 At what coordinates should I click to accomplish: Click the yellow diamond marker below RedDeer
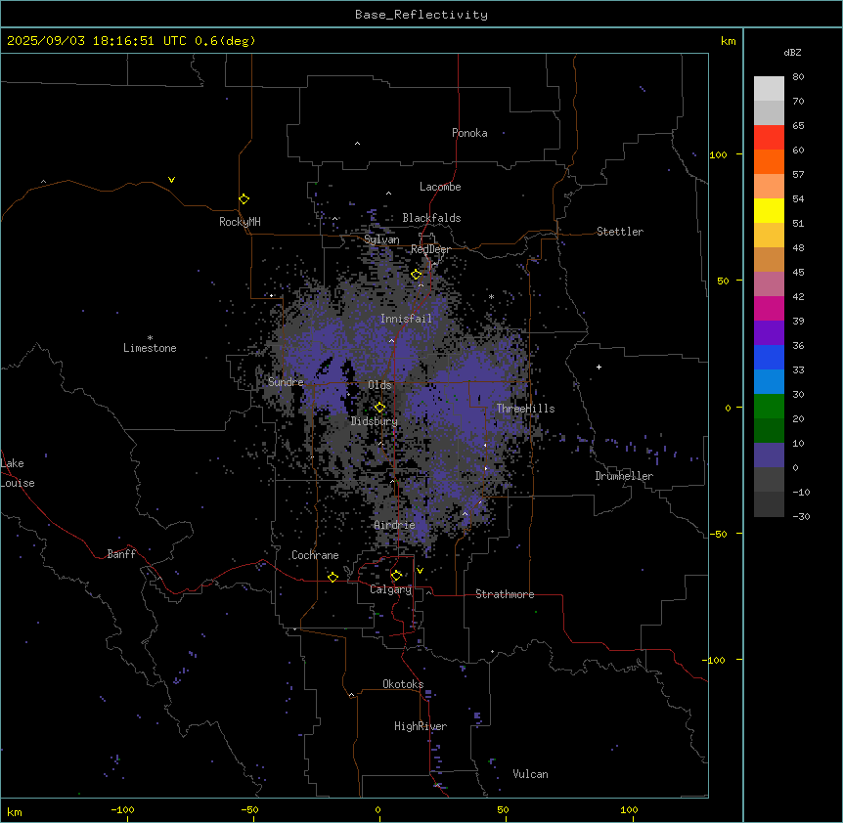pos(417,275)
